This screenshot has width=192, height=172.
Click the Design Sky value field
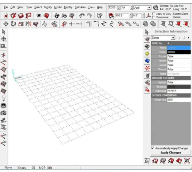pos(179,100)
